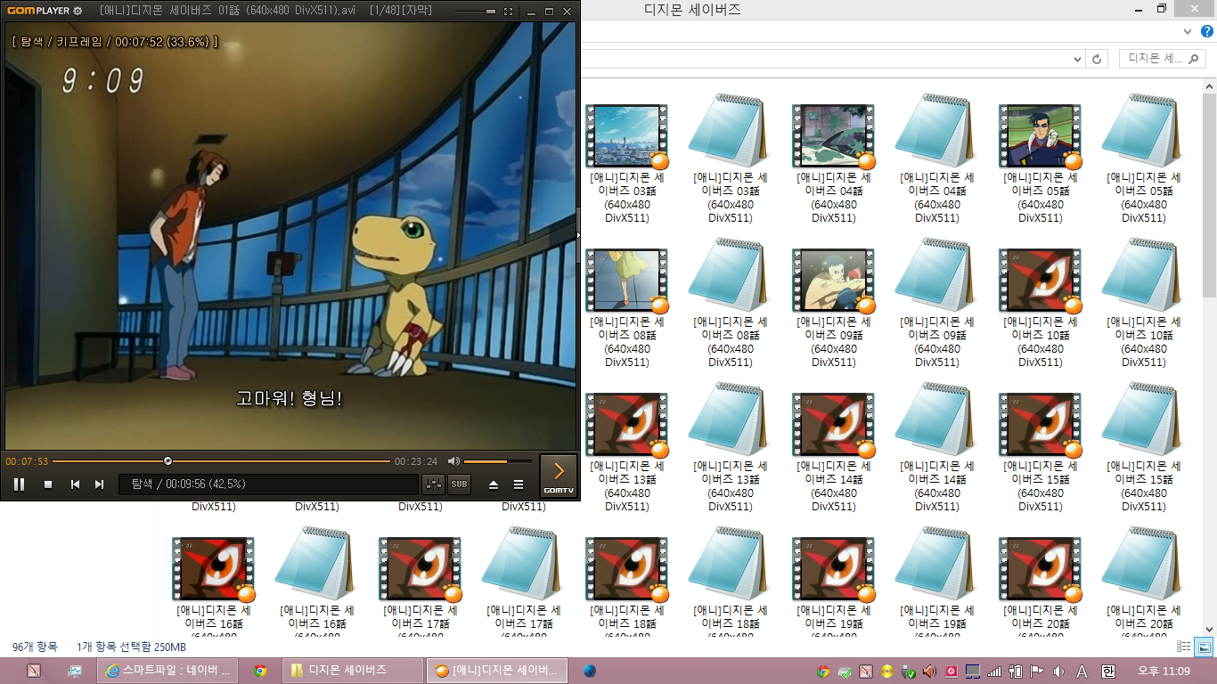Viewport: 1217px width, 684px height.
Task: Refresh the Explorer folder view
Action: pyautogui.click(x=1098, y=59)
